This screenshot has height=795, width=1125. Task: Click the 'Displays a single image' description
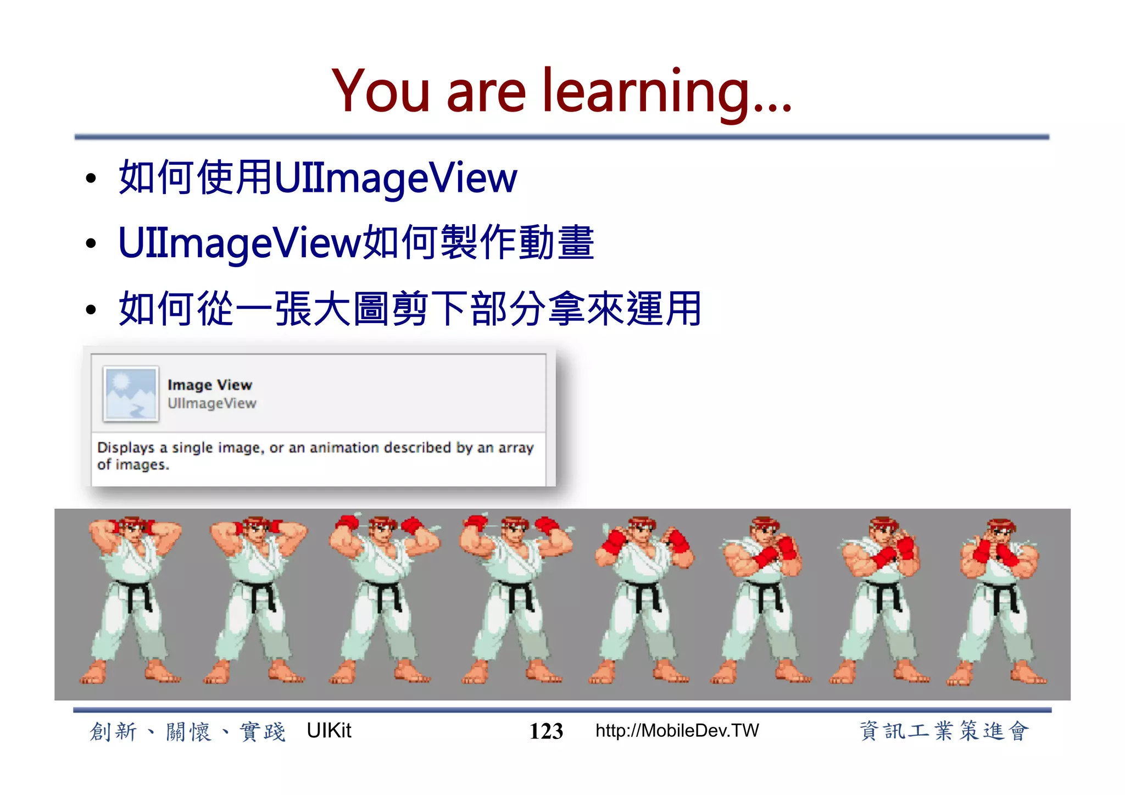[315, 455]
